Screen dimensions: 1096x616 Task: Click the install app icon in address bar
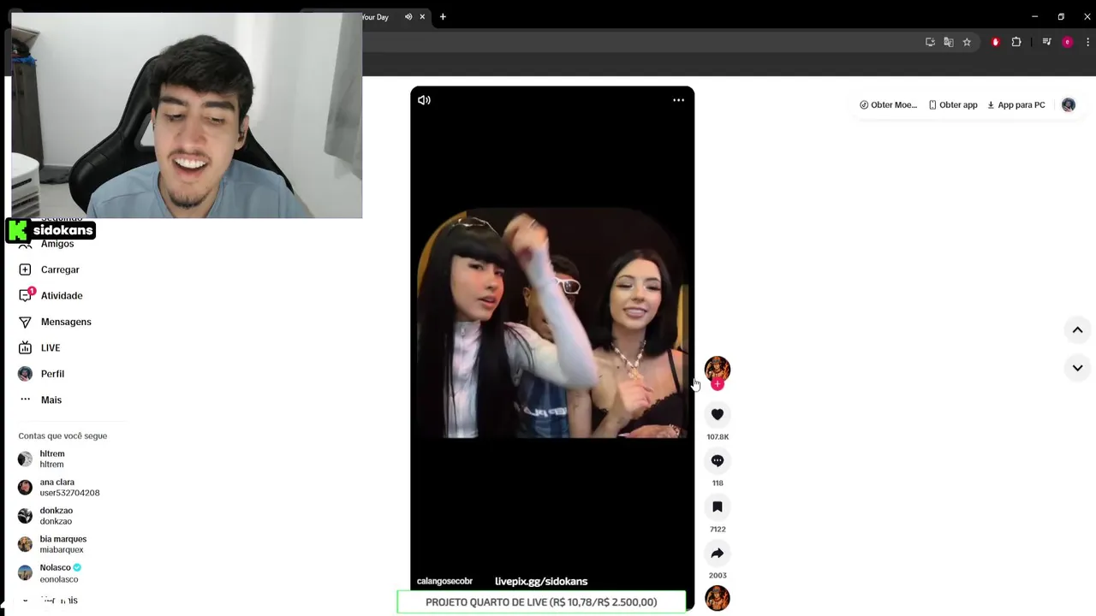[930, 42]
